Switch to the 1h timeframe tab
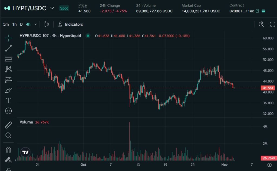Viewport: 277px width, 171px height. [14, 24]
